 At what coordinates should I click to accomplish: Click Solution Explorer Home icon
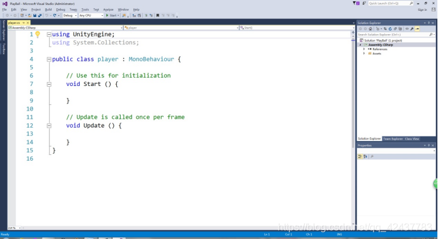370,29
